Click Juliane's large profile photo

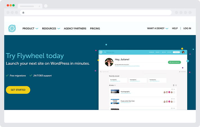click(x=109, y=62)
